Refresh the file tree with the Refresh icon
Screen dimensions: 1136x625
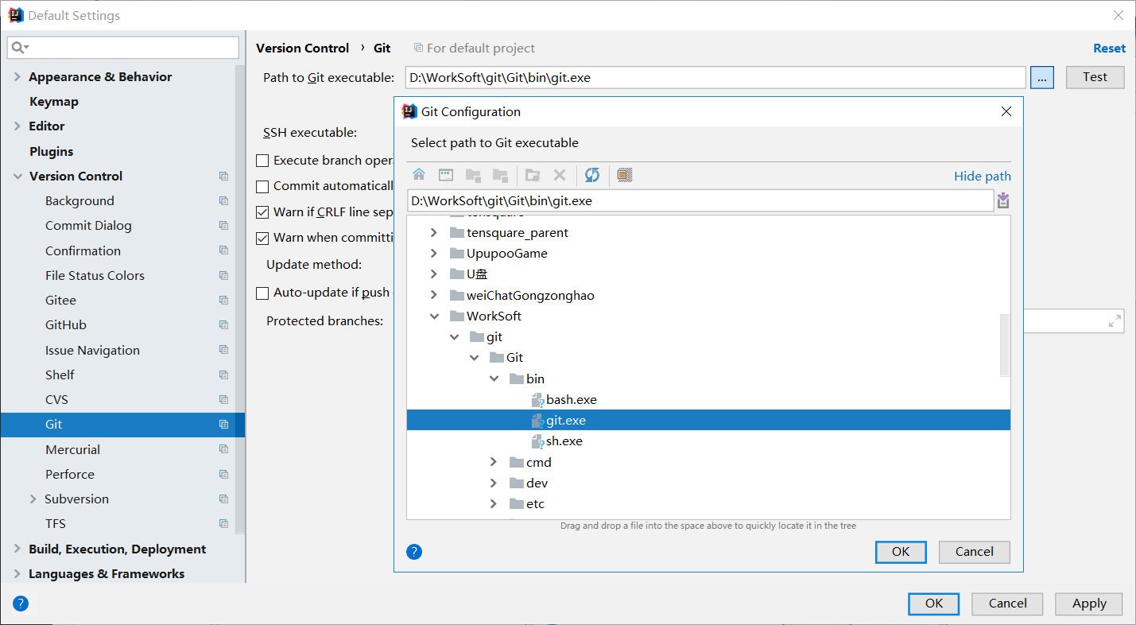[x=592, y=175]
